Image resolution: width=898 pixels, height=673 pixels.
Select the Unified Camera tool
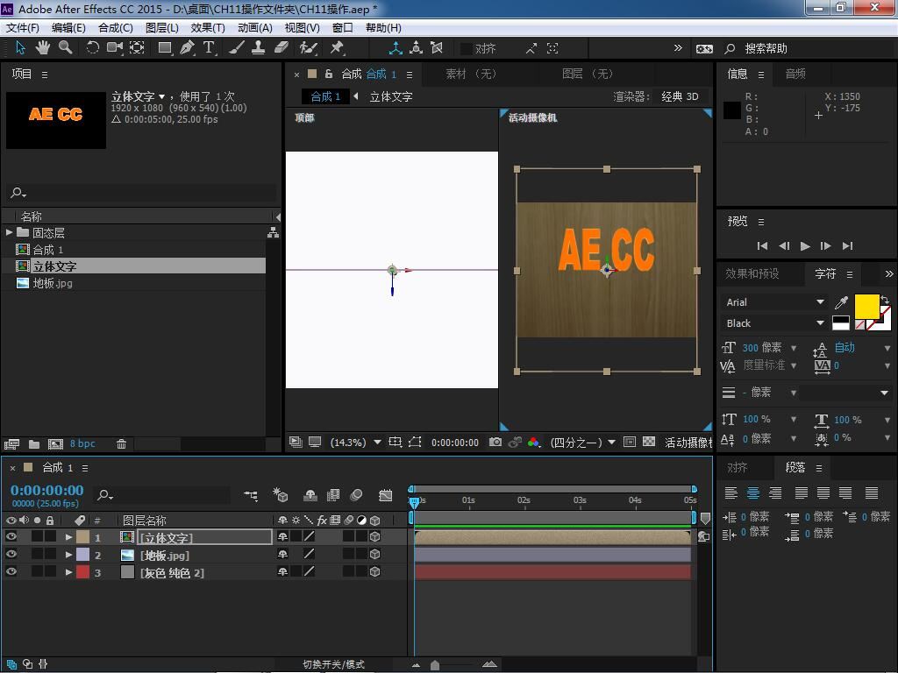point(115,48)
